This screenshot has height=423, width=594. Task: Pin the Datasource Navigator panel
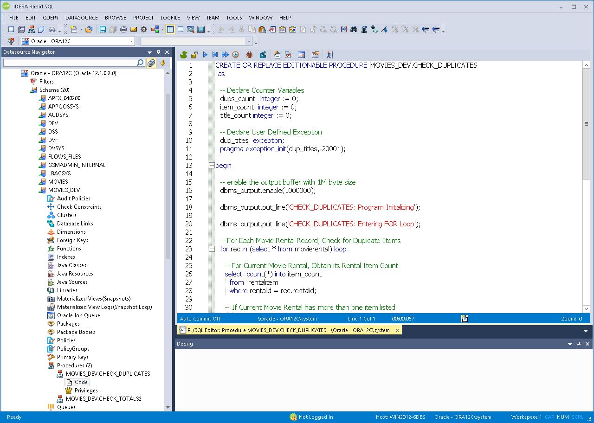click(158, 52)
